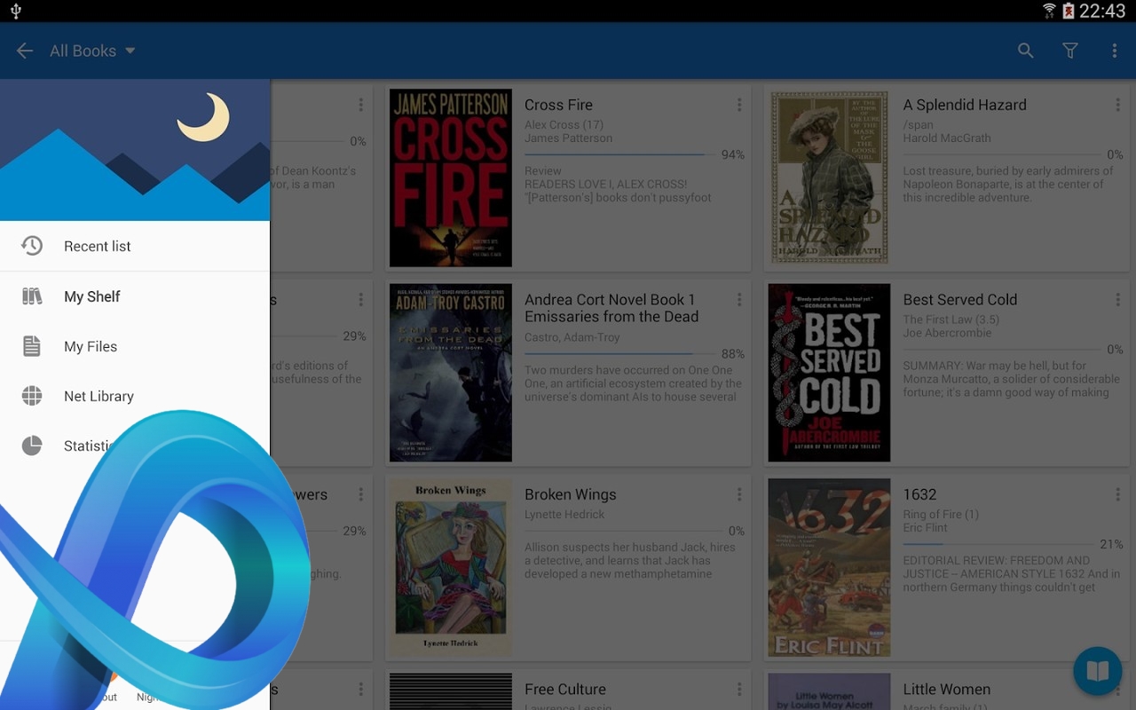The image size is (1136, 710).
Task: Click the battery icon in status bar
Action: coord(1069,11)
